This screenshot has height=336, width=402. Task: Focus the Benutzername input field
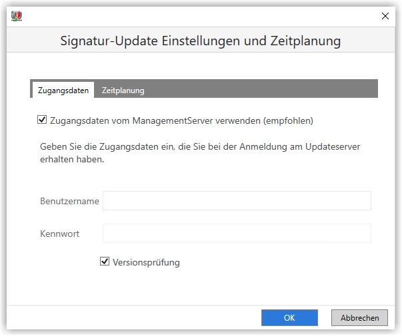coord(237,200)
